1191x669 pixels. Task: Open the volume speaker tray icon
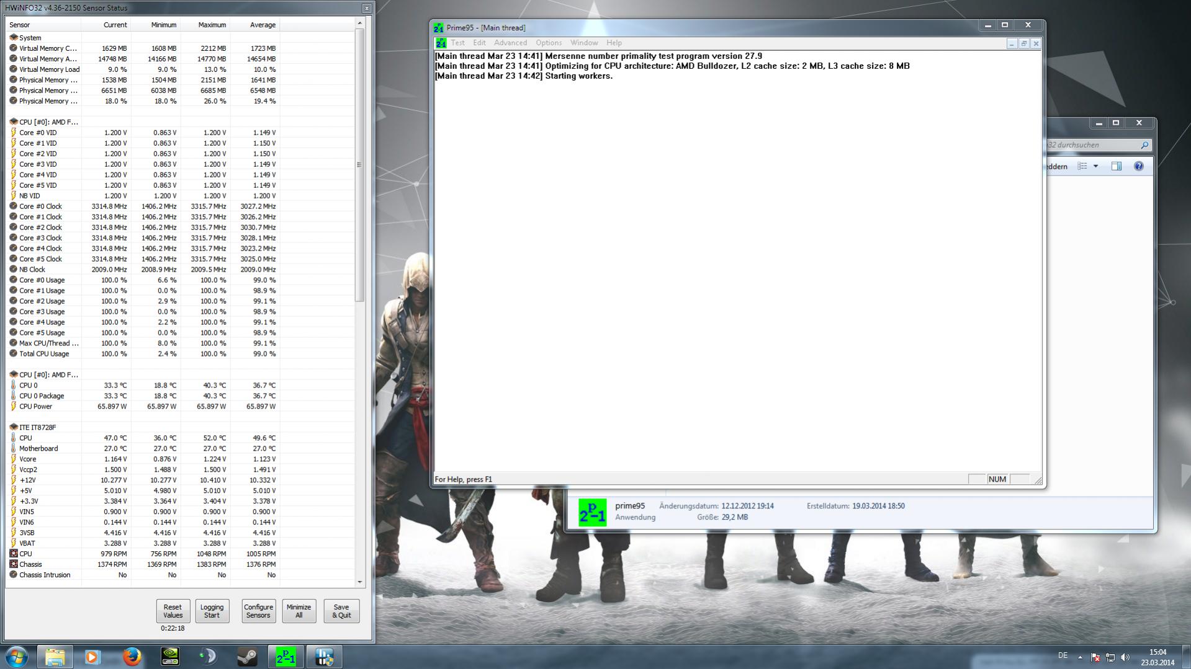pos(1125,657)
